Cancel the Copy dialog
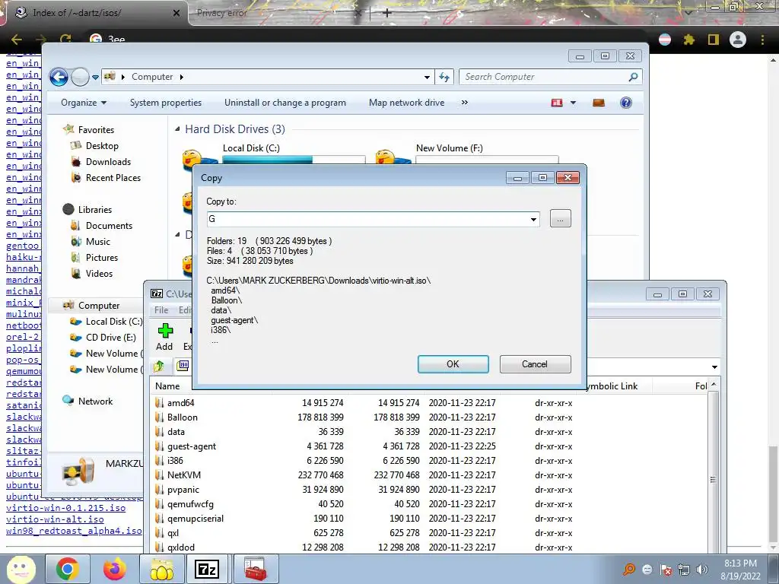This screenshot has width=779, height=584. [x=535, y=364]
